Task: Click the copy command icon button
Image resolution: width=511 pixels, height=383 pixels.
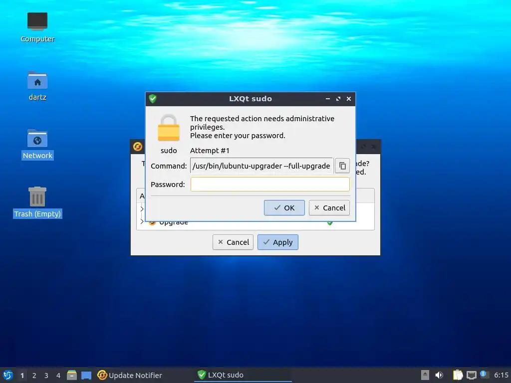Action: point(342,166)
